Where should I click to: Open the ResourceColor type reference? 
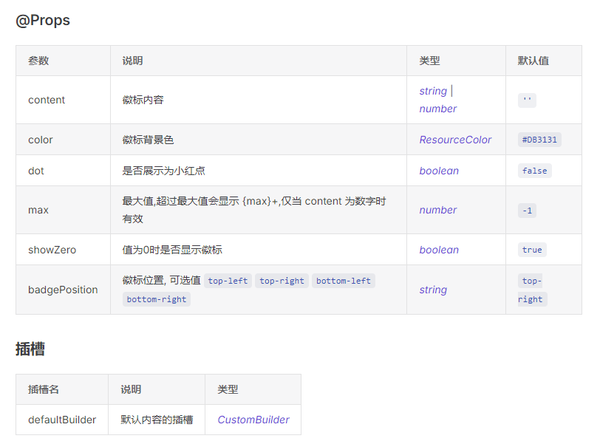454,139
